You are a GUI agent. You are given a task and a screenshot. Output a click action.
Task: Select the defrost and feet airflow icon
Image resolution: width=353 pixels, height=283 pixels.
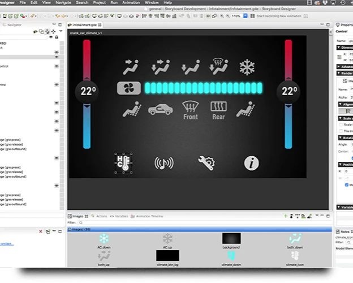pos(219,66)
